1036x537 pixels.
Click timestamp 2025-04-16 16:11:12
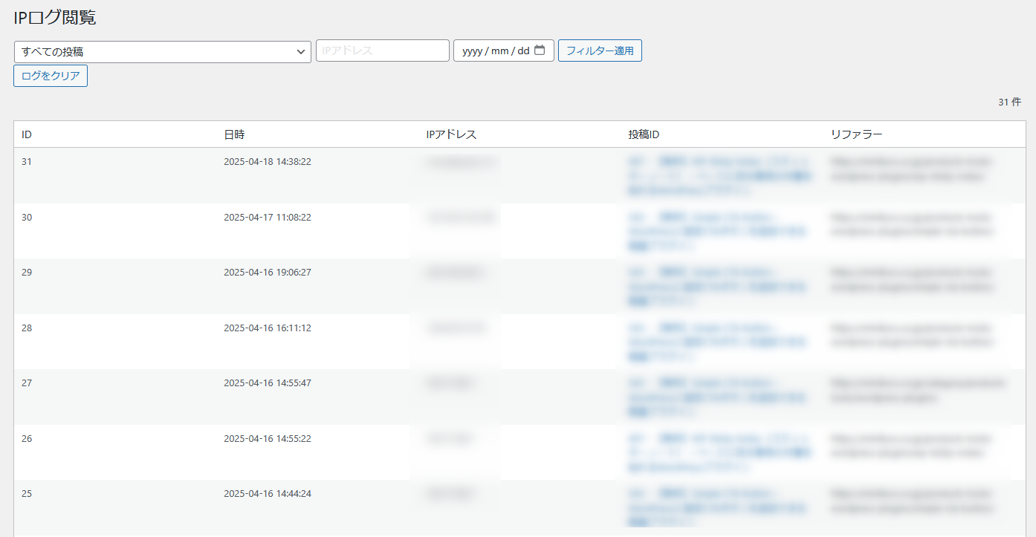pos(268,328)
